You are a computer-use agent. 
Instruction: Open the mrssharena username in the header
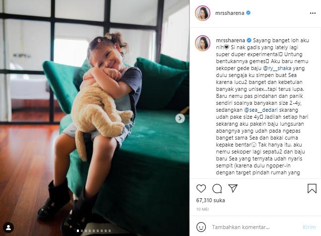pos(230,13)
